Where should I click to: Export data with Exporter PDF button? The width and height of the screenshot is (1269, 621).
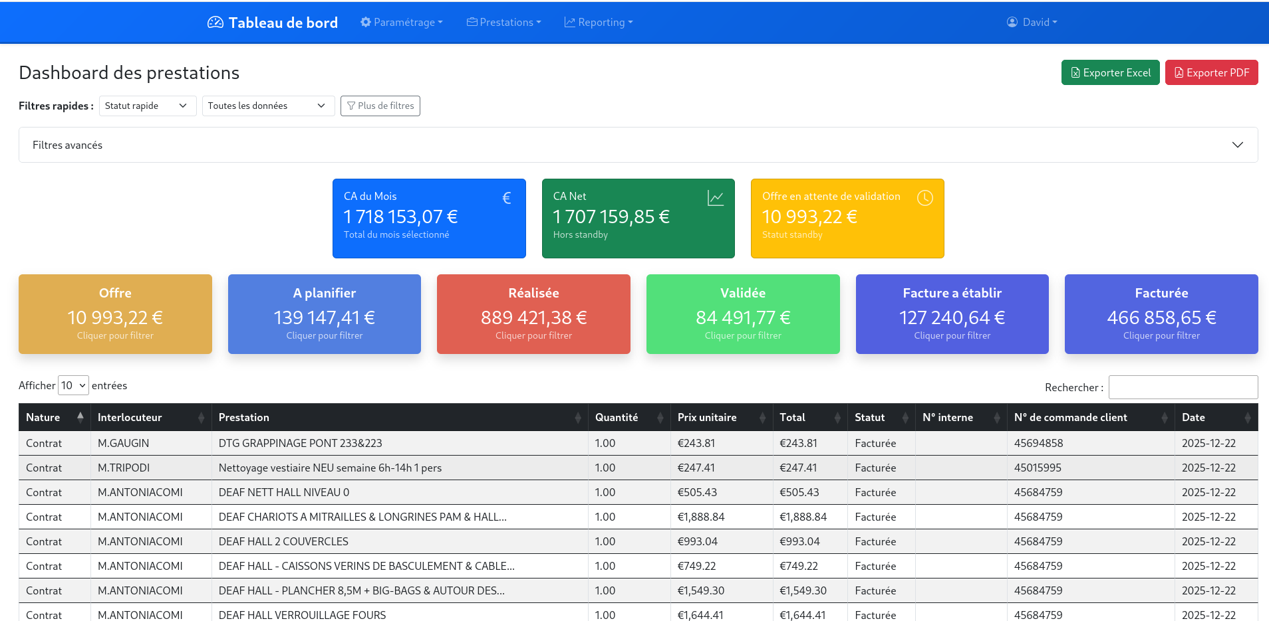click(x=1211, y=72)
